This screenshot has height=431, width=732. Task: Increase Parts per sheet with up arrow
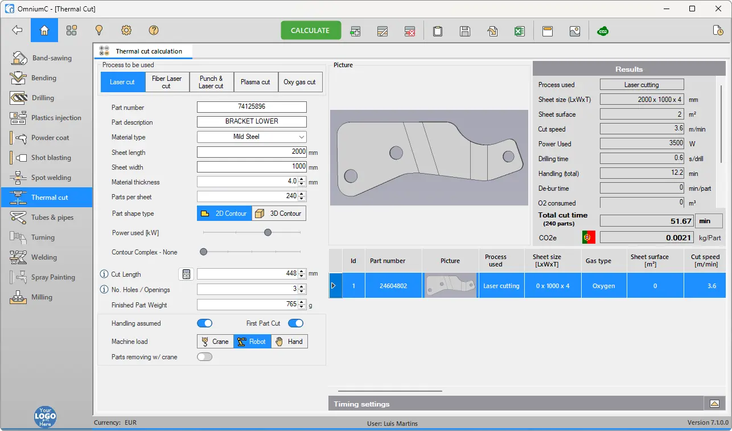tap(302, 194)
